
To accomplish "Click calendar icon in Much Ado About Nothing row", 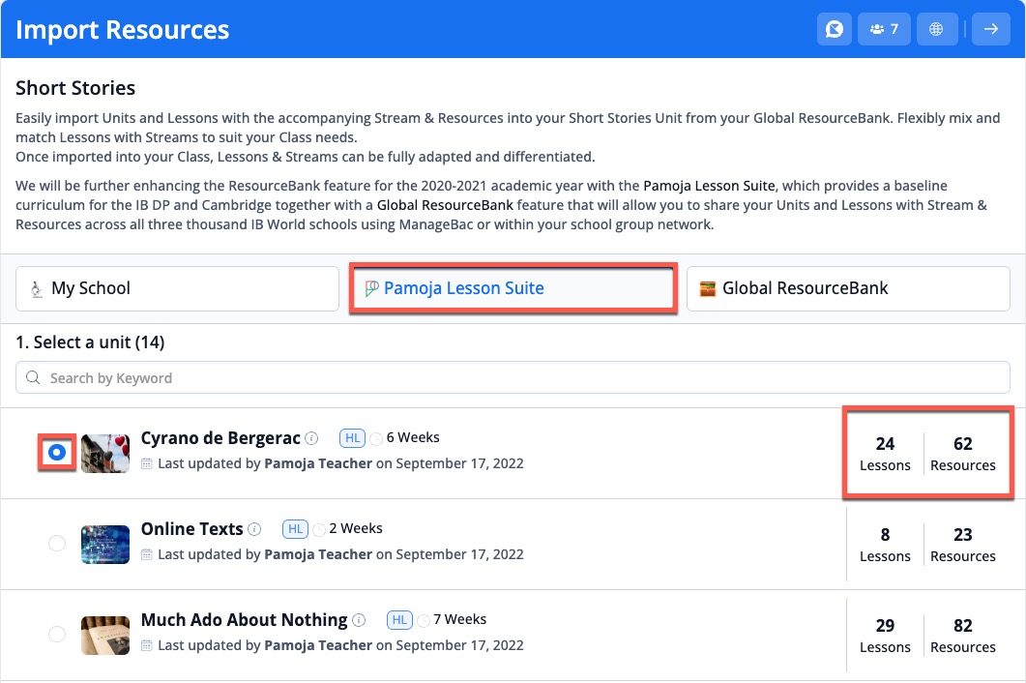I will point(147,645).
